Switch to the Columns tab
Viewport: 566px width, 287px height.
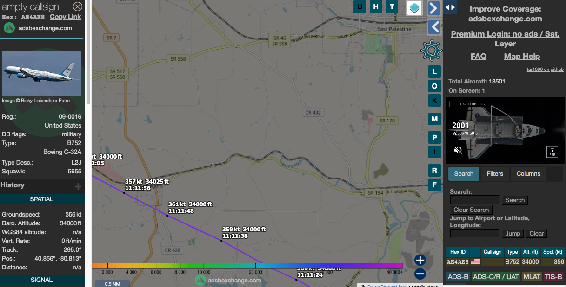tap(528, 174)
